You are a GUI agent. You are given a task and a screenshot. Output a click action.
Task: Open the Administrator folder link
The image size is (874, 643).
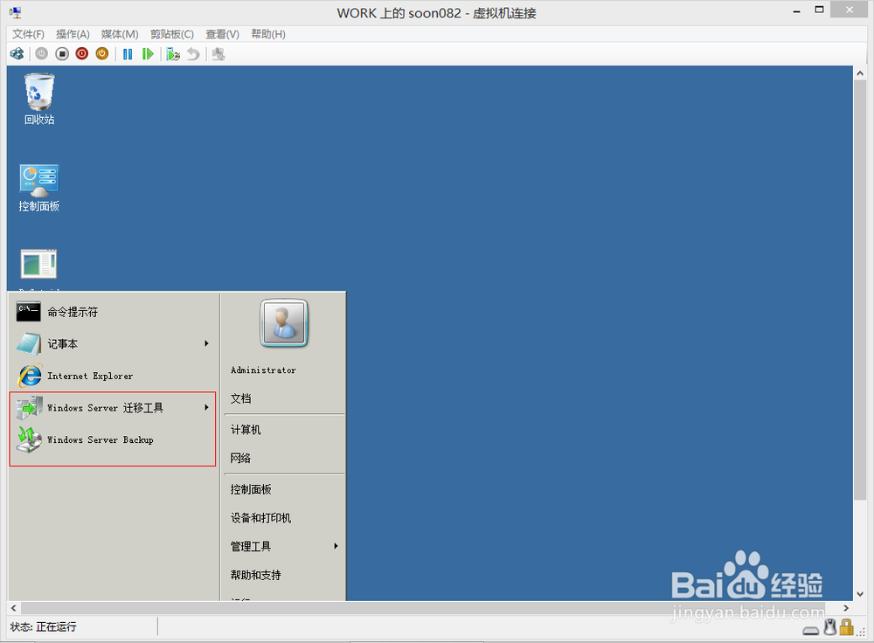(x=263, y=370)
